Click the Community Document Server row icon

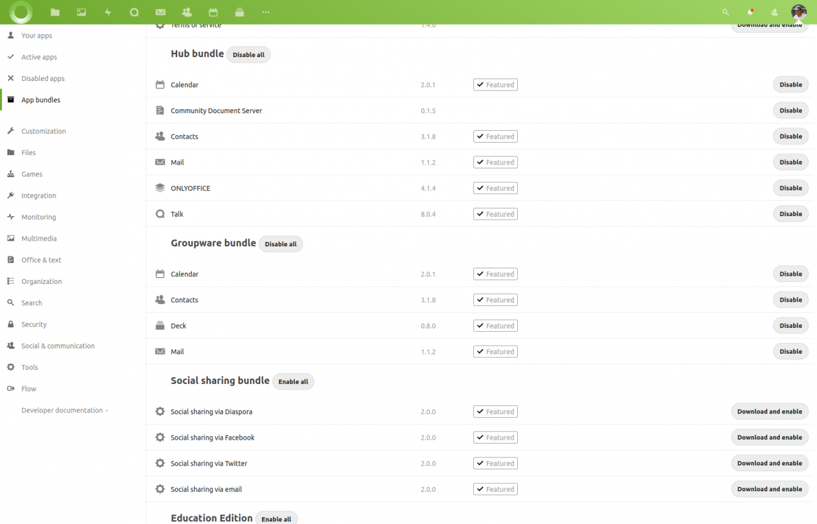[x=160, y=111]
